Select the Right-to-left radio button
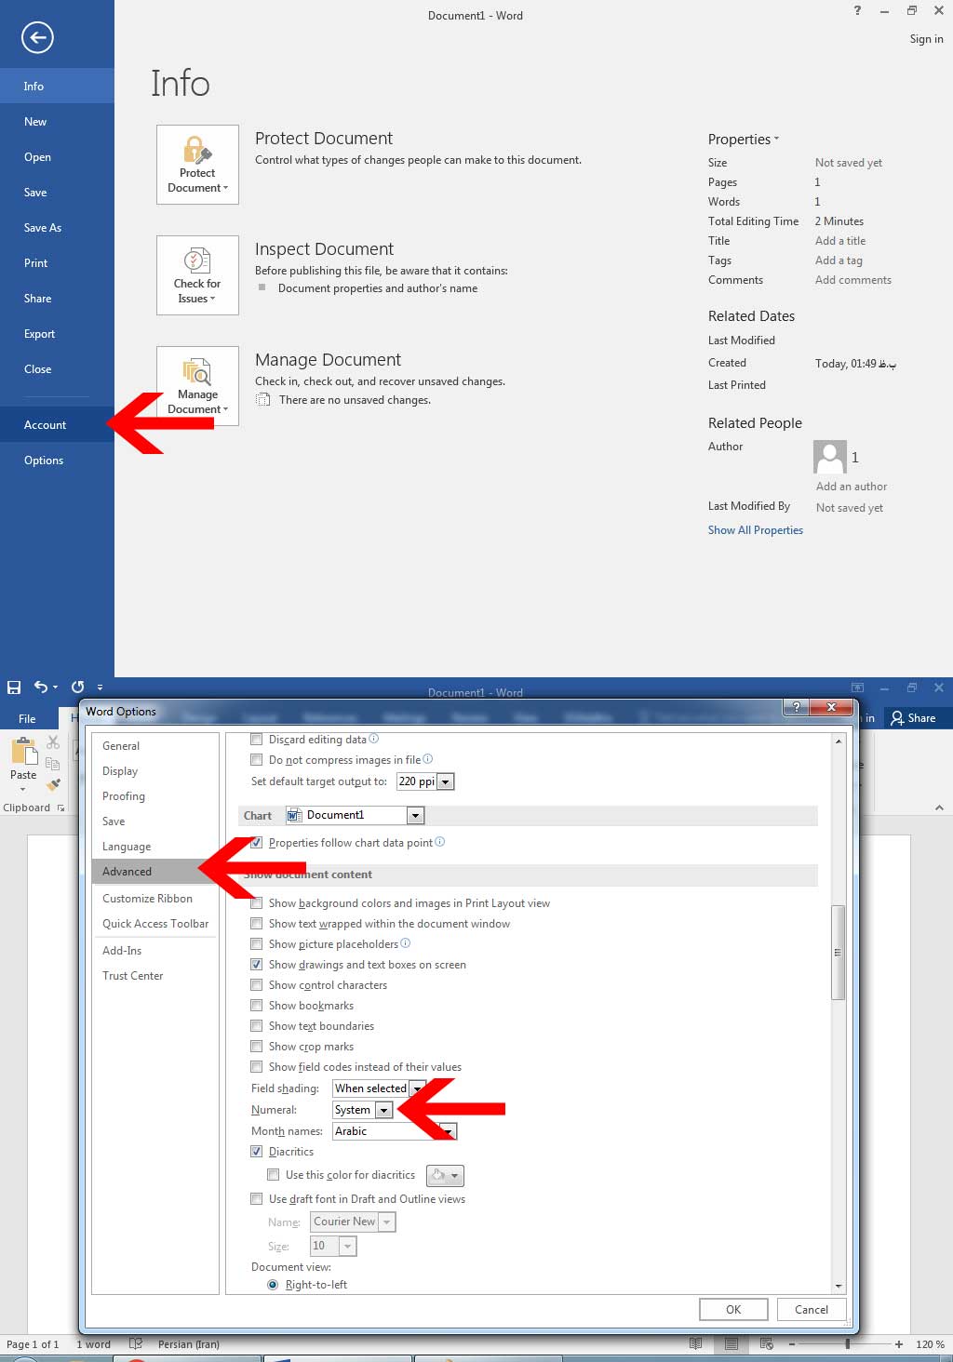Image resolution: width=953 pixels, height=1362 pixels. click(x=273, y=1285)
